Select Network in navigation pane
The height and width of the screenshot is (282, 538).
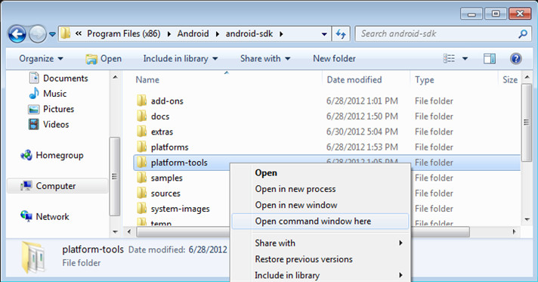45,217
